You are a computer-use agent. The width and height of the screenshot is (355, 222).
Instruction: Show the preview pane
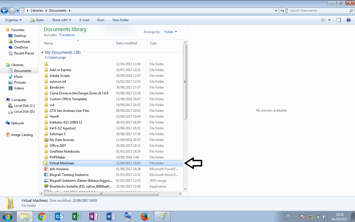click(x=339, y=20)
